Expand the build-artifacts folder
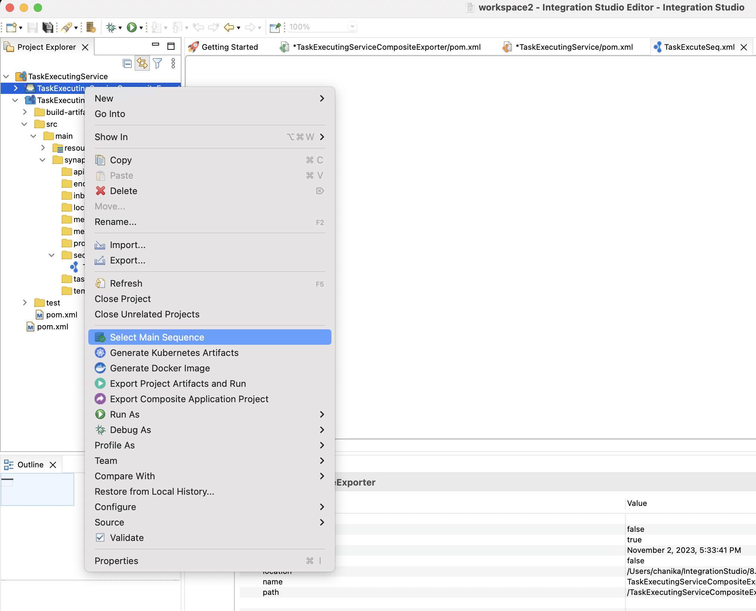 (25, 112)
